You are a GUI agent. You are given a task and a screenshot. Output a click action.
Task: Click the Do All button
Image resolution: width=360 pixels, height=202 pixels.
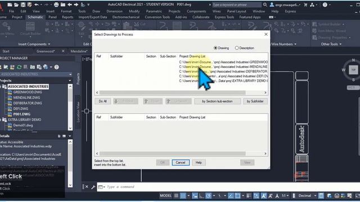tap(102, 101)
